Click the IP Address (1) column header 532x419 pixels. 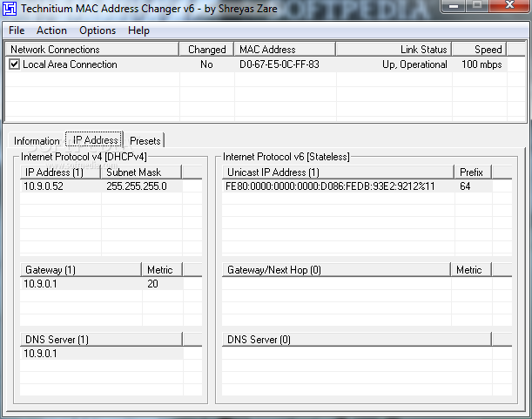(60, 172)
